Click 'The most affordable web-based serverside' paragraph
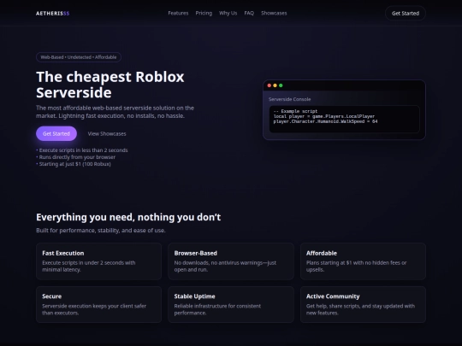Viewport: 462px width, 346px height. 115,112
